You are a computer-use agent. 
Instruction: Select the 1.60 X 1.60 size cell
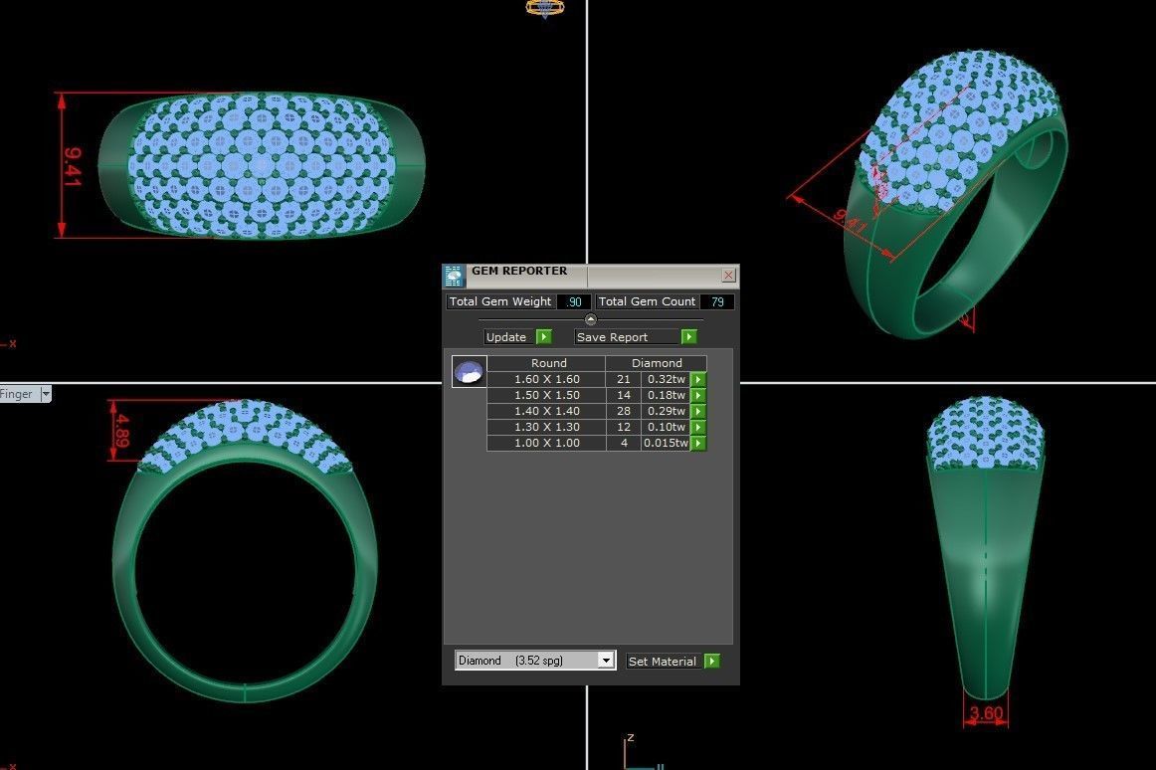pyautogui.click(x=547, y=379)
